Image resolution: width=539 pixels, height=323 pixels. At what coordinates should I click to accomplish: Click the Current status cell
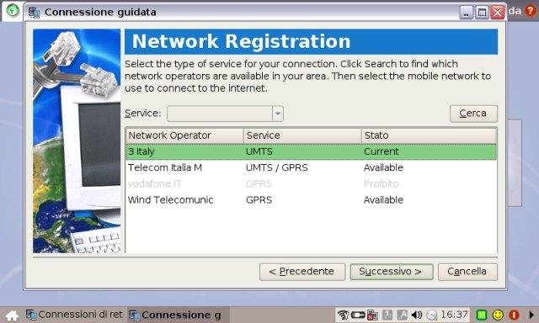[x=382, y=151]
